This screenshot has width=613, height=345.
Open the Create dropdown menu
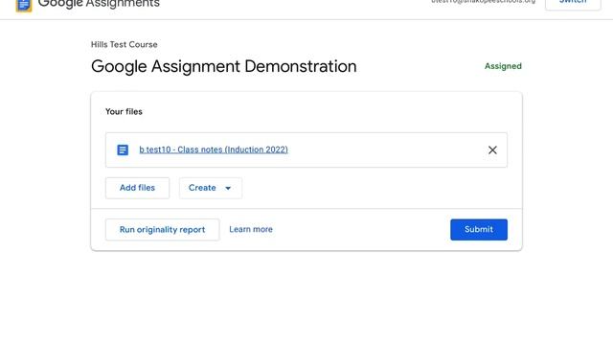click(x=211, y=188)
